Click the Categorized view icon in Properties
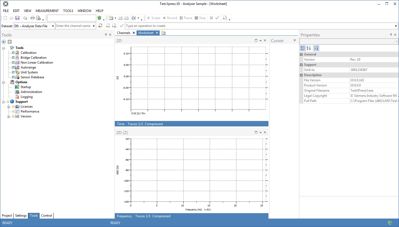Image resolution: width=399 pixels, height=227 pixels. coord(303,48)
